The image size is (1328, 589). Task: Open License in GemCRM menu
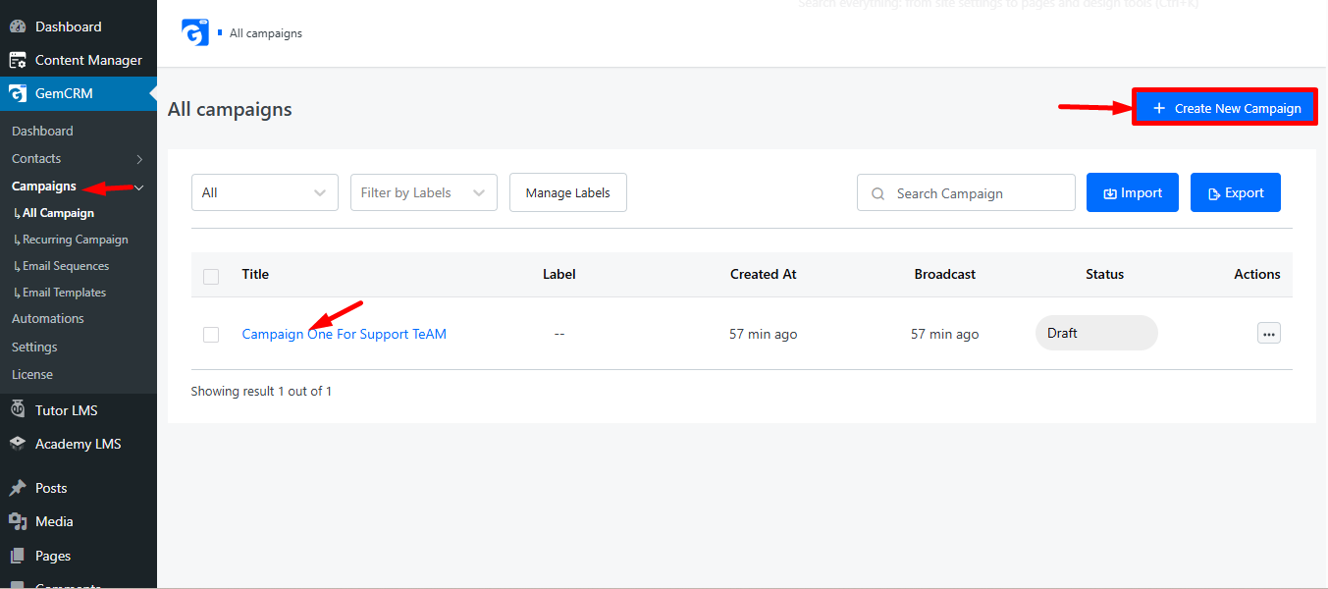pyautogui.click(x=32, y=374)
